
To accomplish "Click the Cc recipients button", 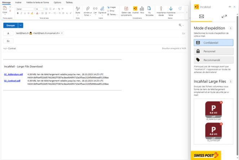I will tap(8, 41).
